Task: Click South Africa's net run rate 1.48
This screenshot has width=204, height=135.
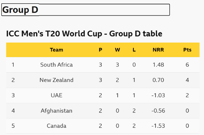Action: click(x=158, y=65)
